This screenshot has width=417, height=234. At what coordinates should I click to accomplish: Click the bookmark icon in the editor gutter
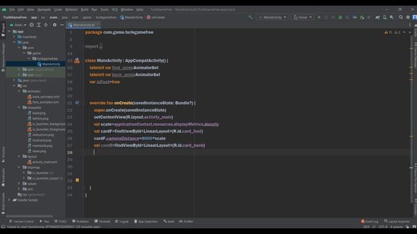[77, 181]
